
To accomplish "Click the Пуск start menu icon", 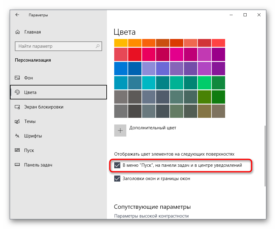I will tap(18, 150).
